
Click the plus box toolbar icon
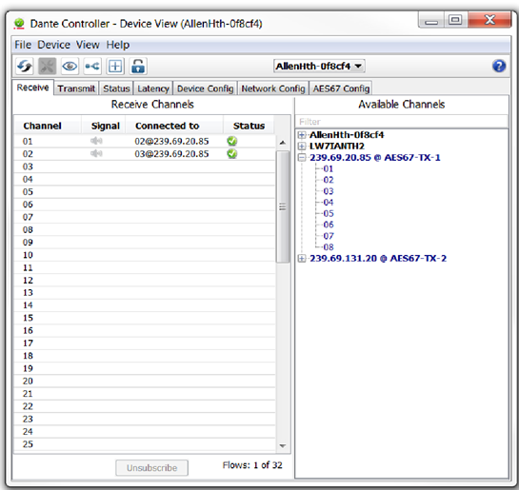coord(115,67)
